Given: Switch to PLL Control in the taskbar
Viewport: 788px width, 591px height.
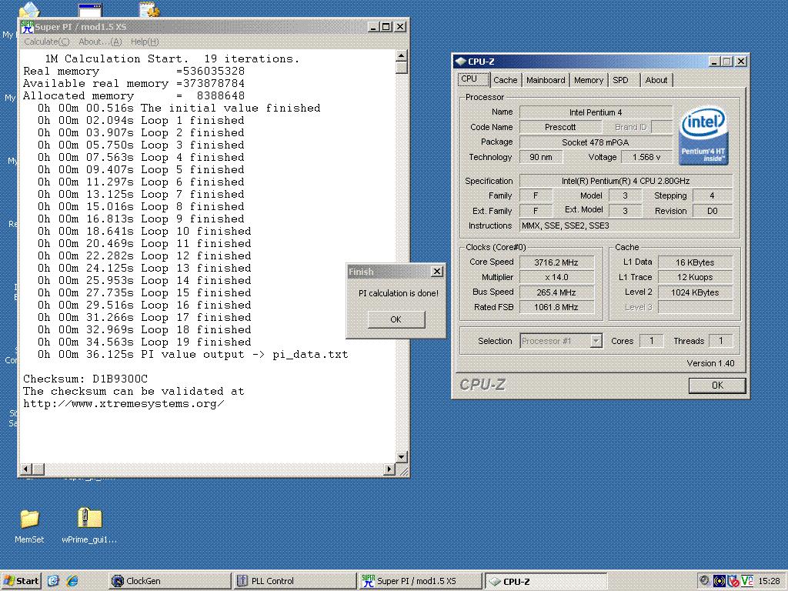Looking at the screenshot, I should point(295,581).
